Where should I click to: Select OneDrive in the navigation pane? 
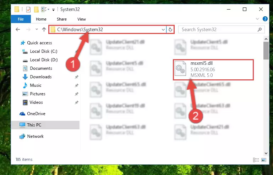pos(36,114)
